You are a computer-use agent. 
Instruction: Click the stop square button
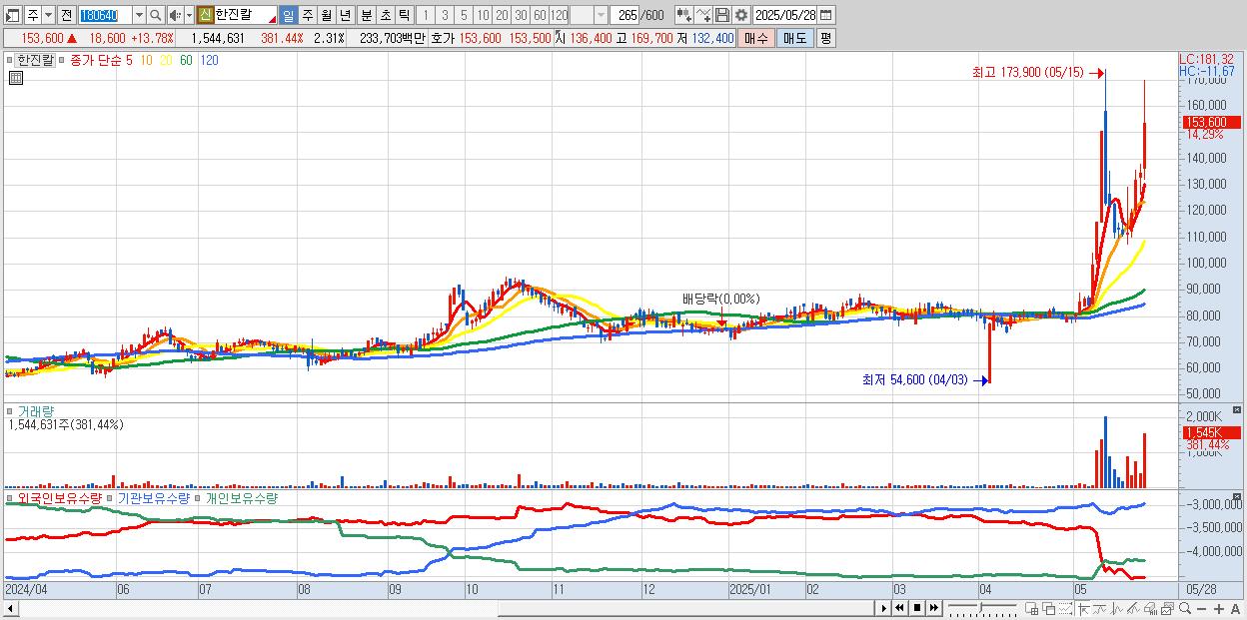click(x=917, y=608)
